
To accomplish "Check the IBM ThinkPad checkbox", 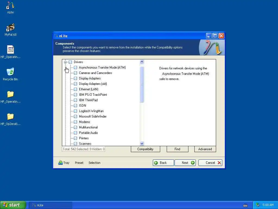I will pyautogui.click(x=75, y=100).
